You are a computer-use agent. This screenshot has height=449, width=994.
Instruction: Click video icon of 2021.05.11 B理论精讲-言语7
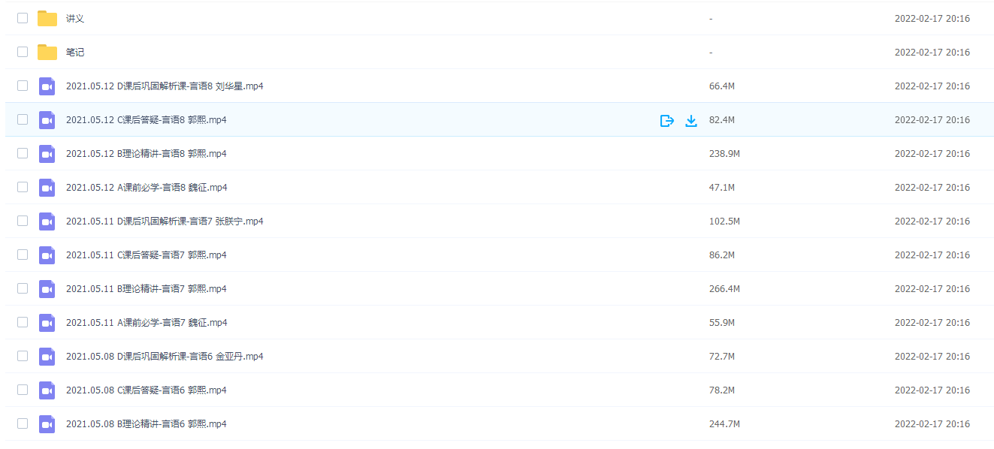pyautogui.click(x=47, y=289)
